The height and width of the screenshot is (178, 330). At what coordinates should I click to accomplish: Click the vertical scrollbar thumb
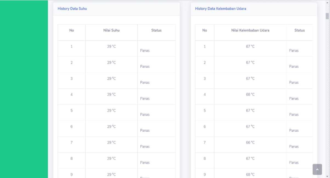(x=327, y=16)
